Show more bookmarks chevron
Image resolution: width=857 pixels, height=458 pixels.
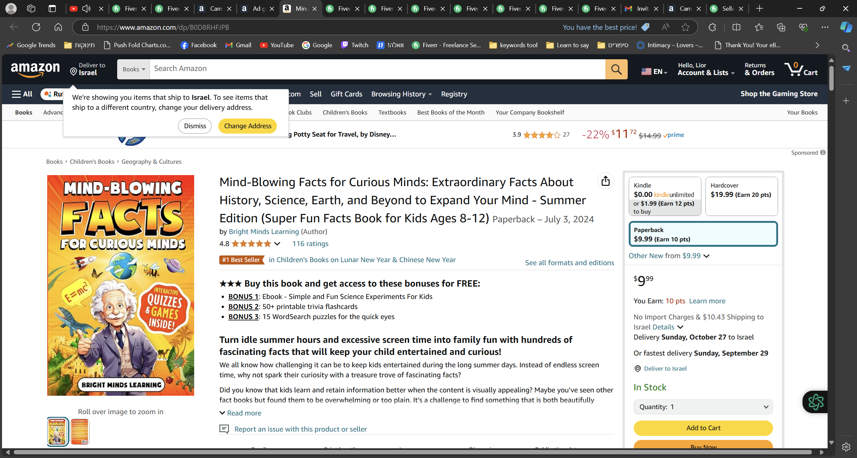coord(817,45)
